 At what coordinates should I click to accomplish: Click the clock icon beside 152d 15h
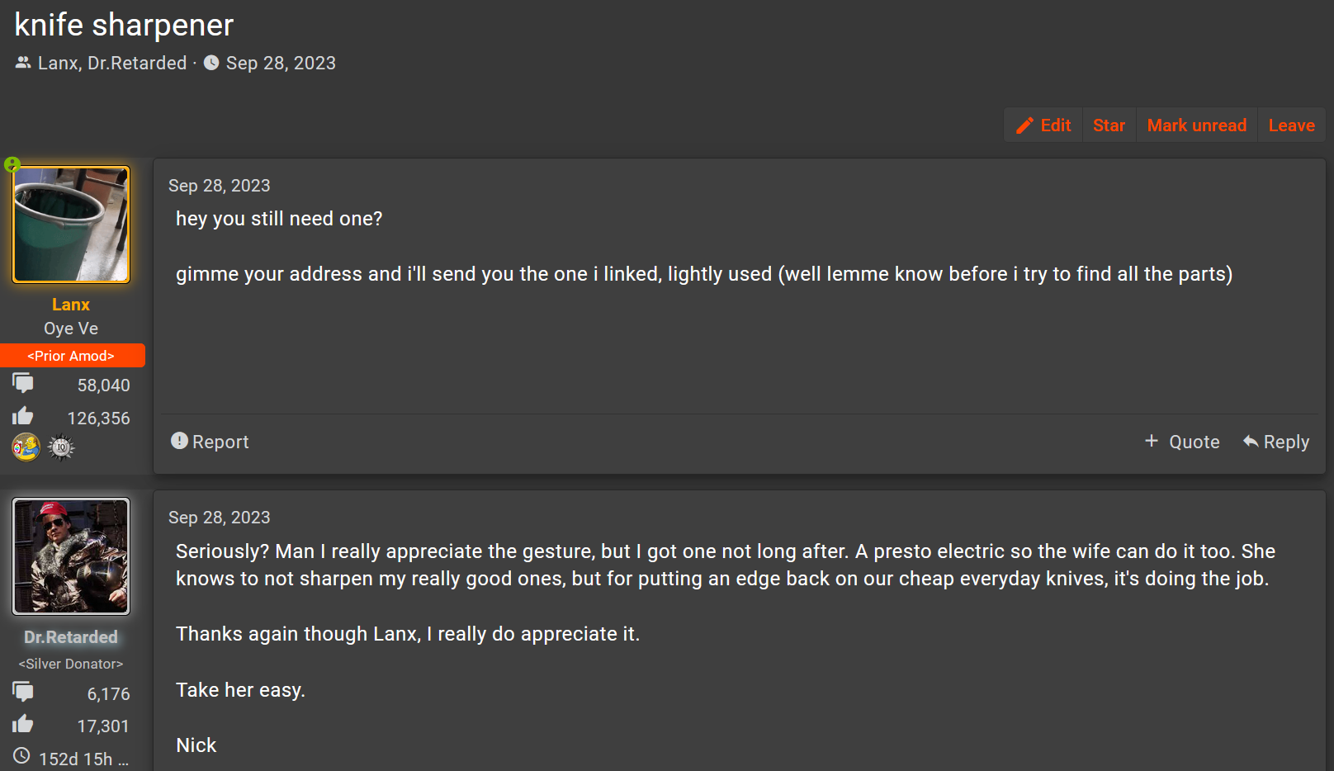click(21, 756)
